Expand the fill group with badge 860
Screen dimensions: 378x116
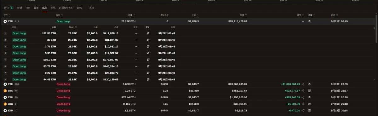coord(17,84)
